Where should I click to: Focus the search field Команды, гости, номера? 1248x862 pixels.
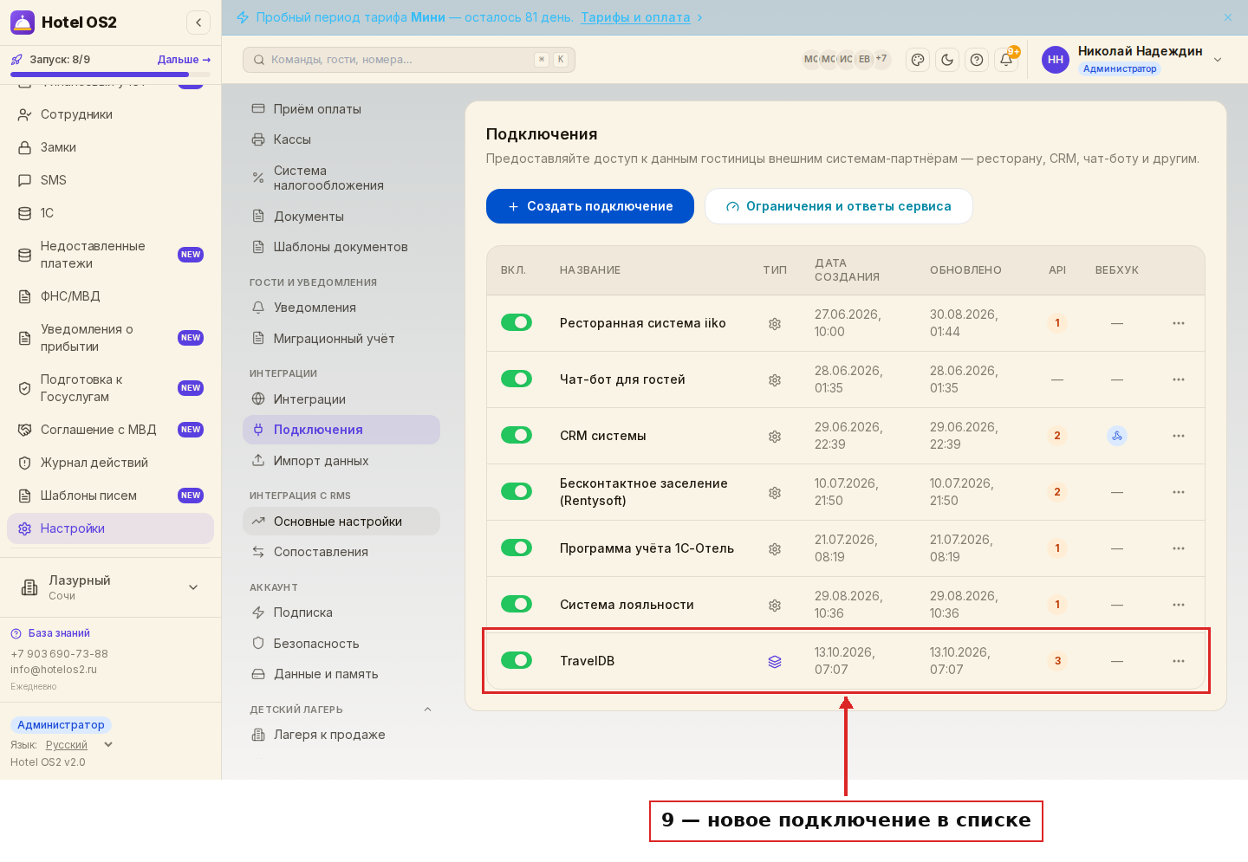point(409,60)
